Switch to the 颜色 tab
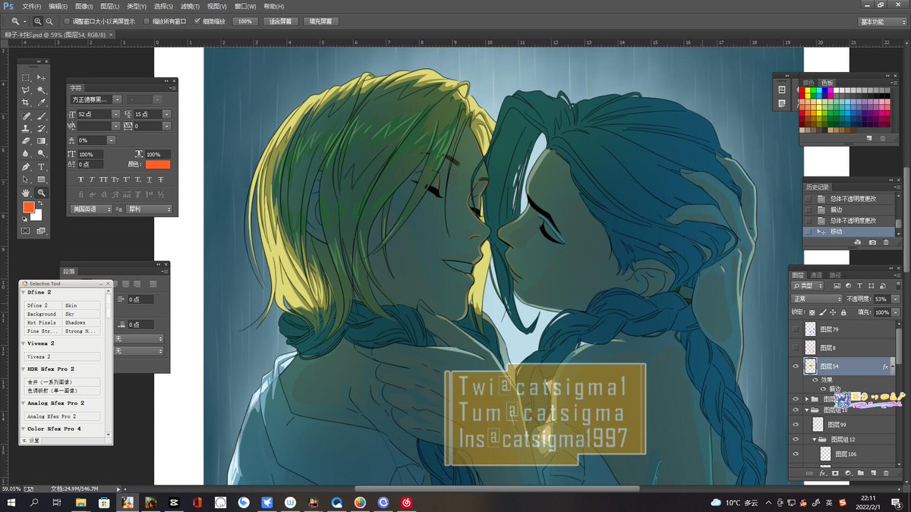The width and height of the screenshot is (911, 512). [809, 82]
